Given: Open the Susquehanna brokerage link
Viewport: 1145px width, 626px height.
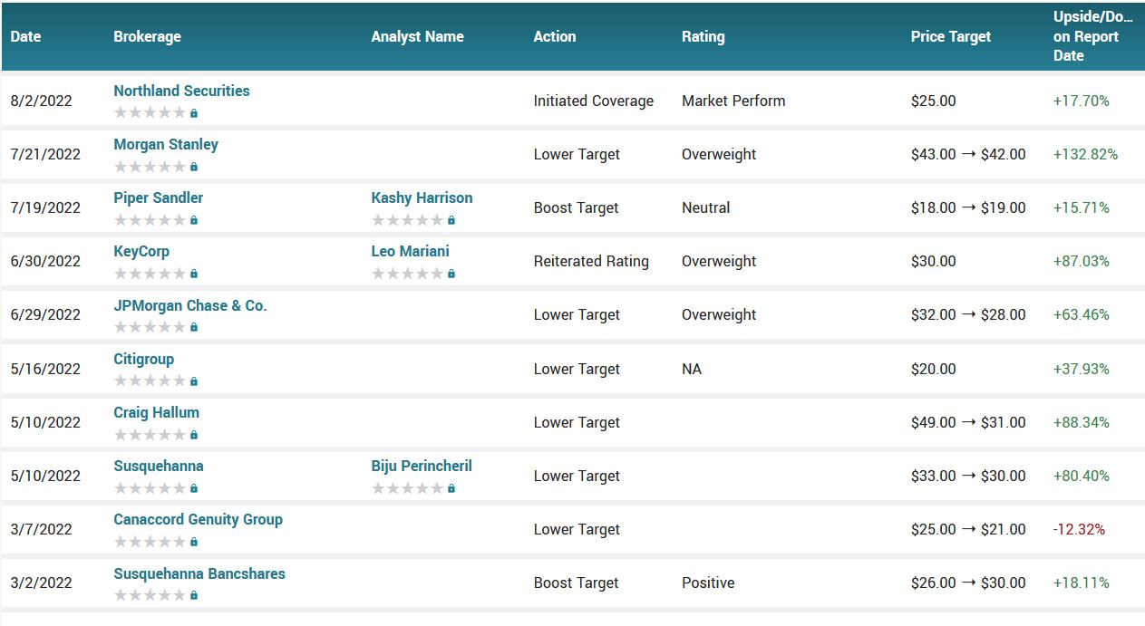Looking at the screenshot, I should tap(159, 466).
